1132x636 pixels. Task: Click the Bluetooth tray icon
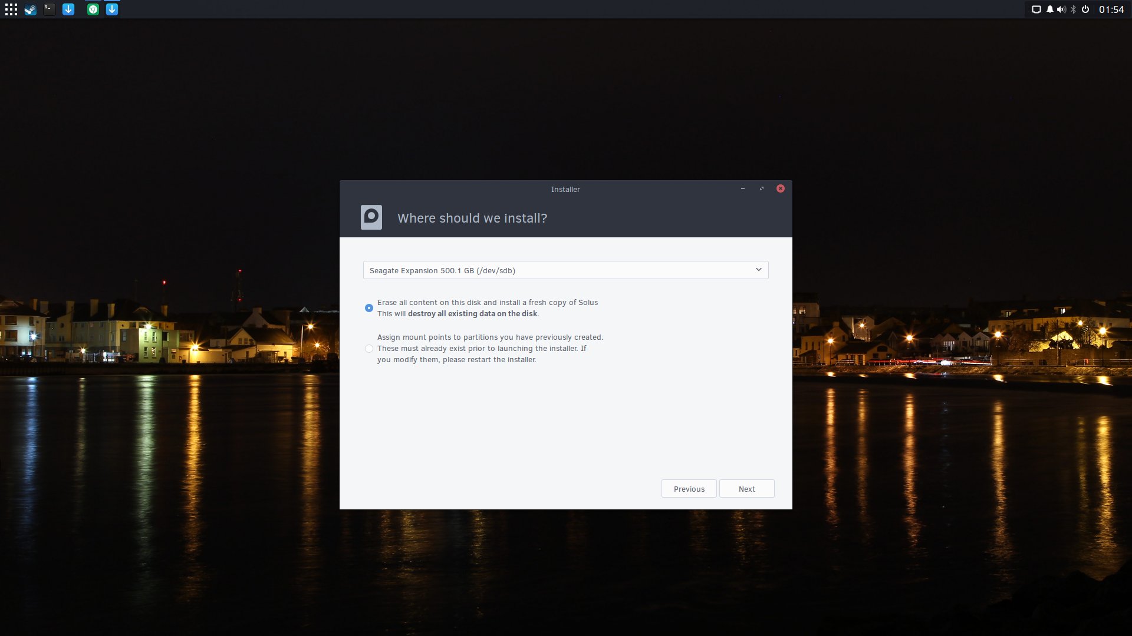pos(1074,9)
